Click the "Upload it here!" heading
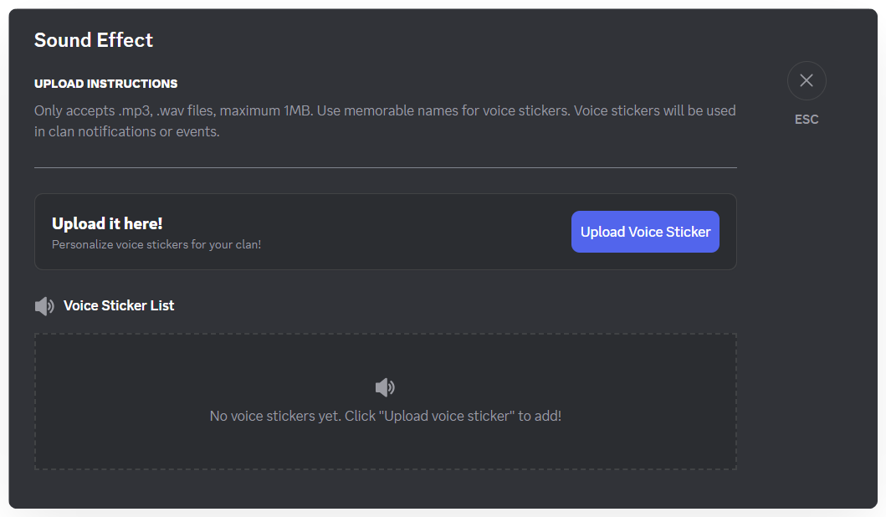This screenshot has width=886, height=517. tap(107, 223)
